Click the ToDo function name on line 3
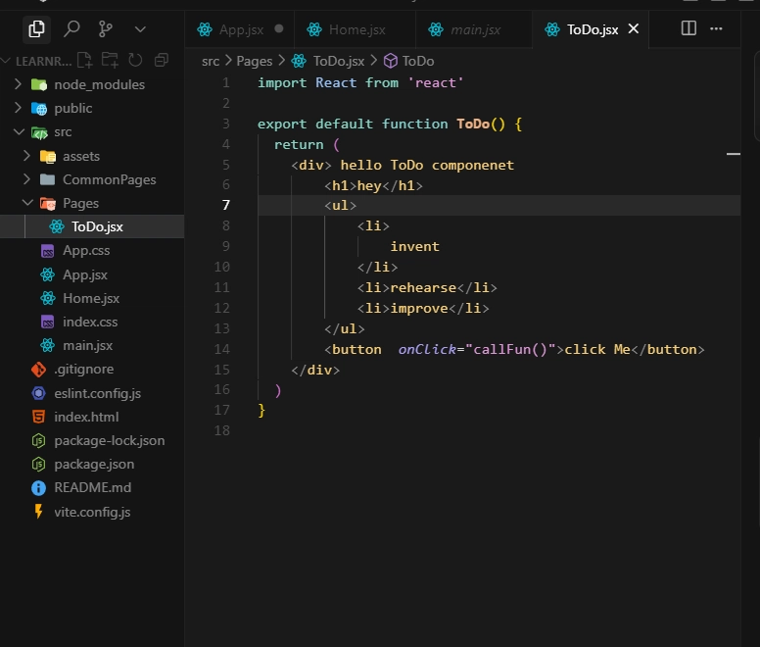The image size is (760, 647). [x=473, y=124]
